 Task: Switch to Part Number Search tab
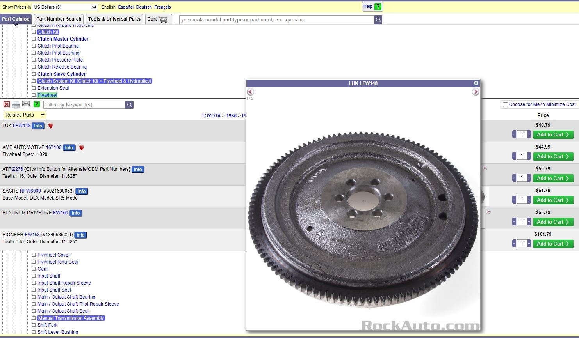click(59, 19)
